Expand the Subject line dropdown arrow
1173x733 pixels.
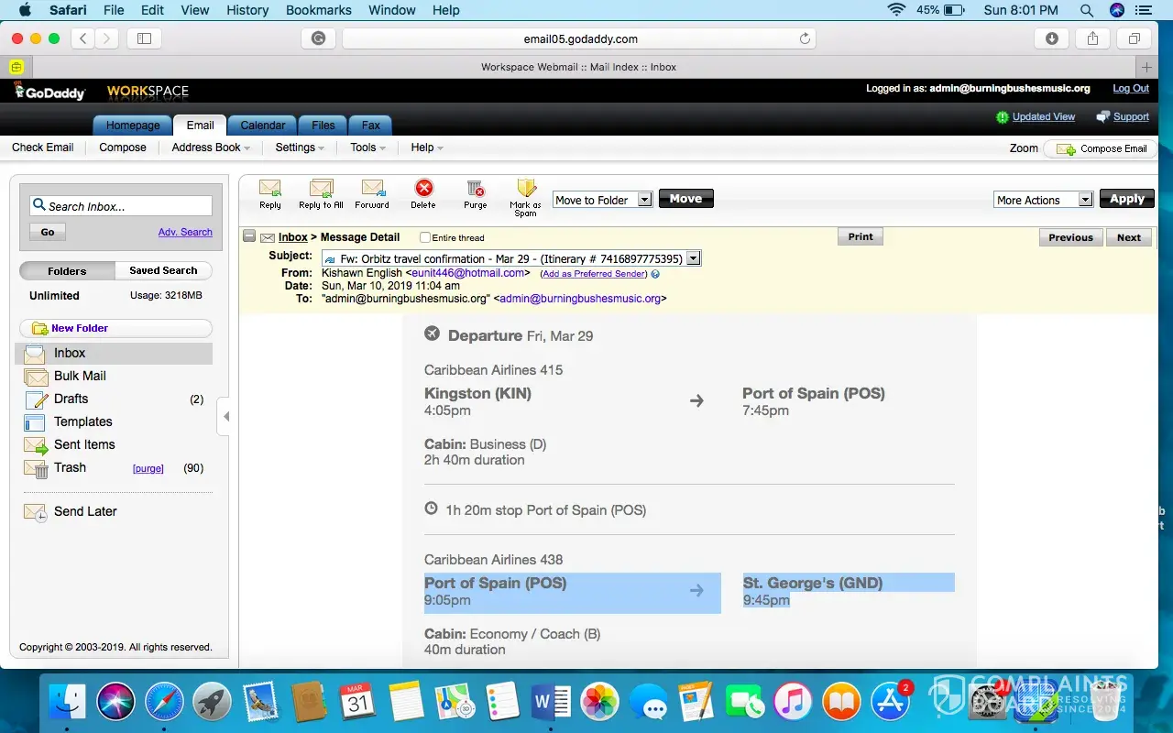pyautogui.click(x=693, y=258)
